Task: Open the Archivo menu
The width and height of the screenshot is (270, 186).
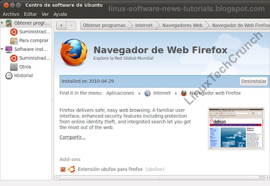Action: point(11,14)
